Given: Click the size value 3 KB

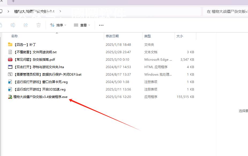Looking at the screenshot, I should pyautogui.click(x=190, y=52).
